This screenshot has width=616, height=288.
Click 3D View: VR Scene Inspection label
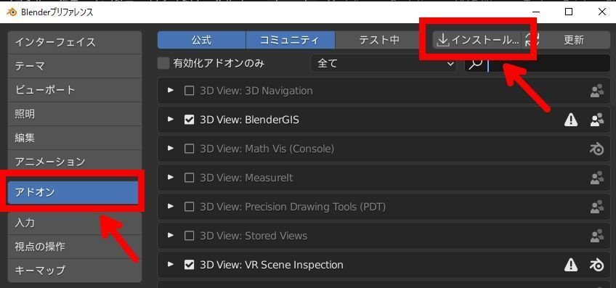[x=272, y=265]
